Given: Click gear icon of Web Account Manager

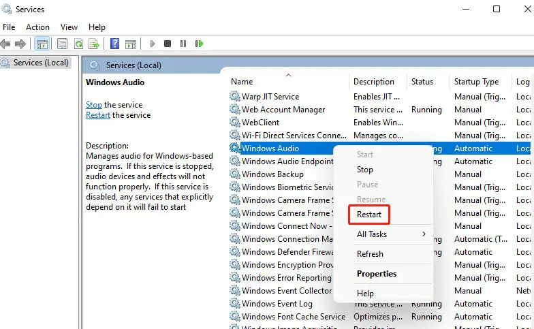Looking at the screenshot, I should point(234,109).
